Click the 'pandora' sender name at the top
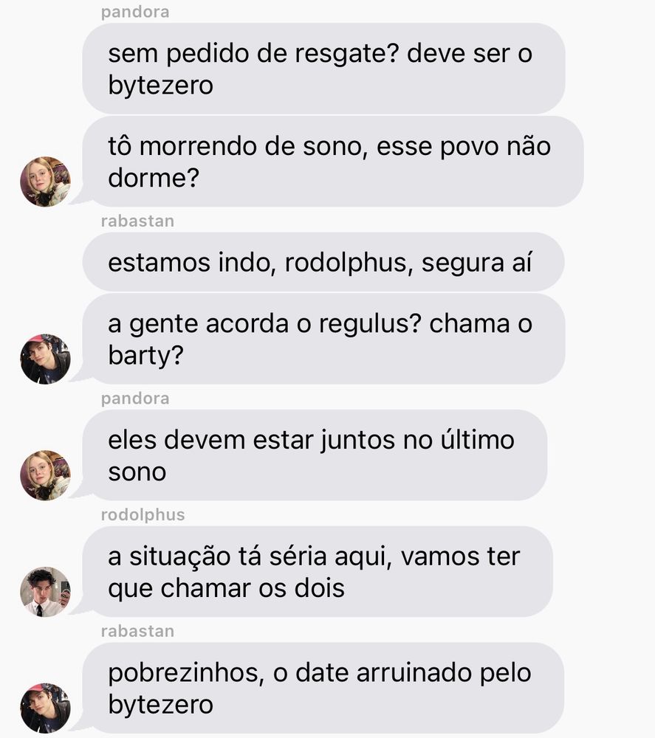Image resolution: width=655 pixels, height=738 pixels. coord(135,12)
